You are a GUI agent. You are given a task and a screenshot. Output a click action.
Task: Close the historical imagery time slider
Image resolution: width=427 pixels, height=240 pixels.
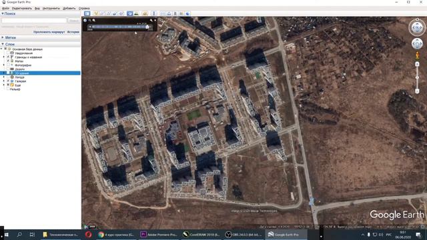tap(155, 20)
